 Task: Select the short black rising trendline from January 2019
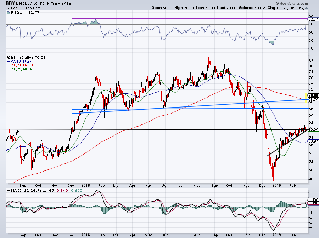click(x=289, y=141)
